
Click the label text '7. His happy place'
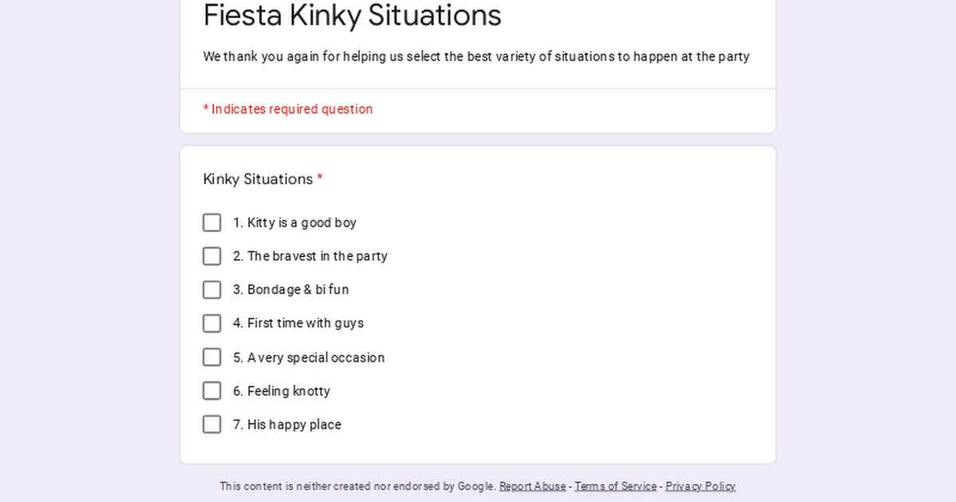pos(287,424)
